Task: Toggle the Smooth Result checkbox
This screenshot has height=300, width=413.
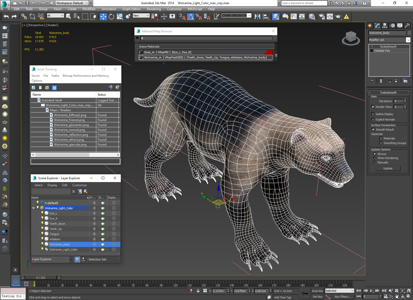Action: (373, 130)
